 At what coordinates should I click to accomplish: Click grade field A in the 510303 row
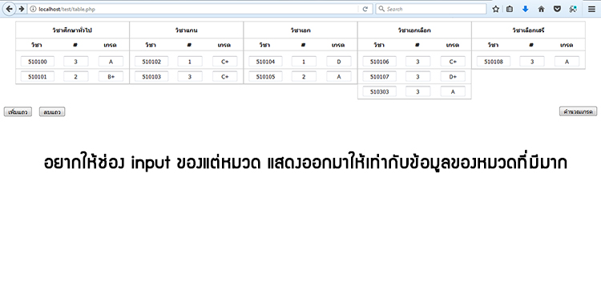point(453,91)
